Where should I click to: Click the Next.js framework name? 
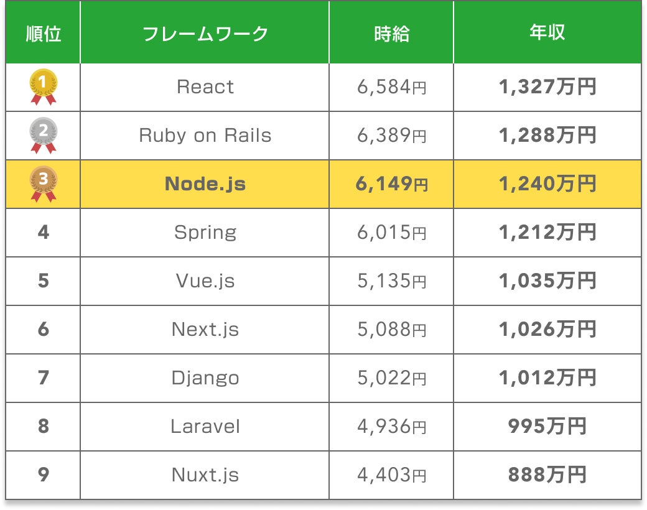(205, 330)
